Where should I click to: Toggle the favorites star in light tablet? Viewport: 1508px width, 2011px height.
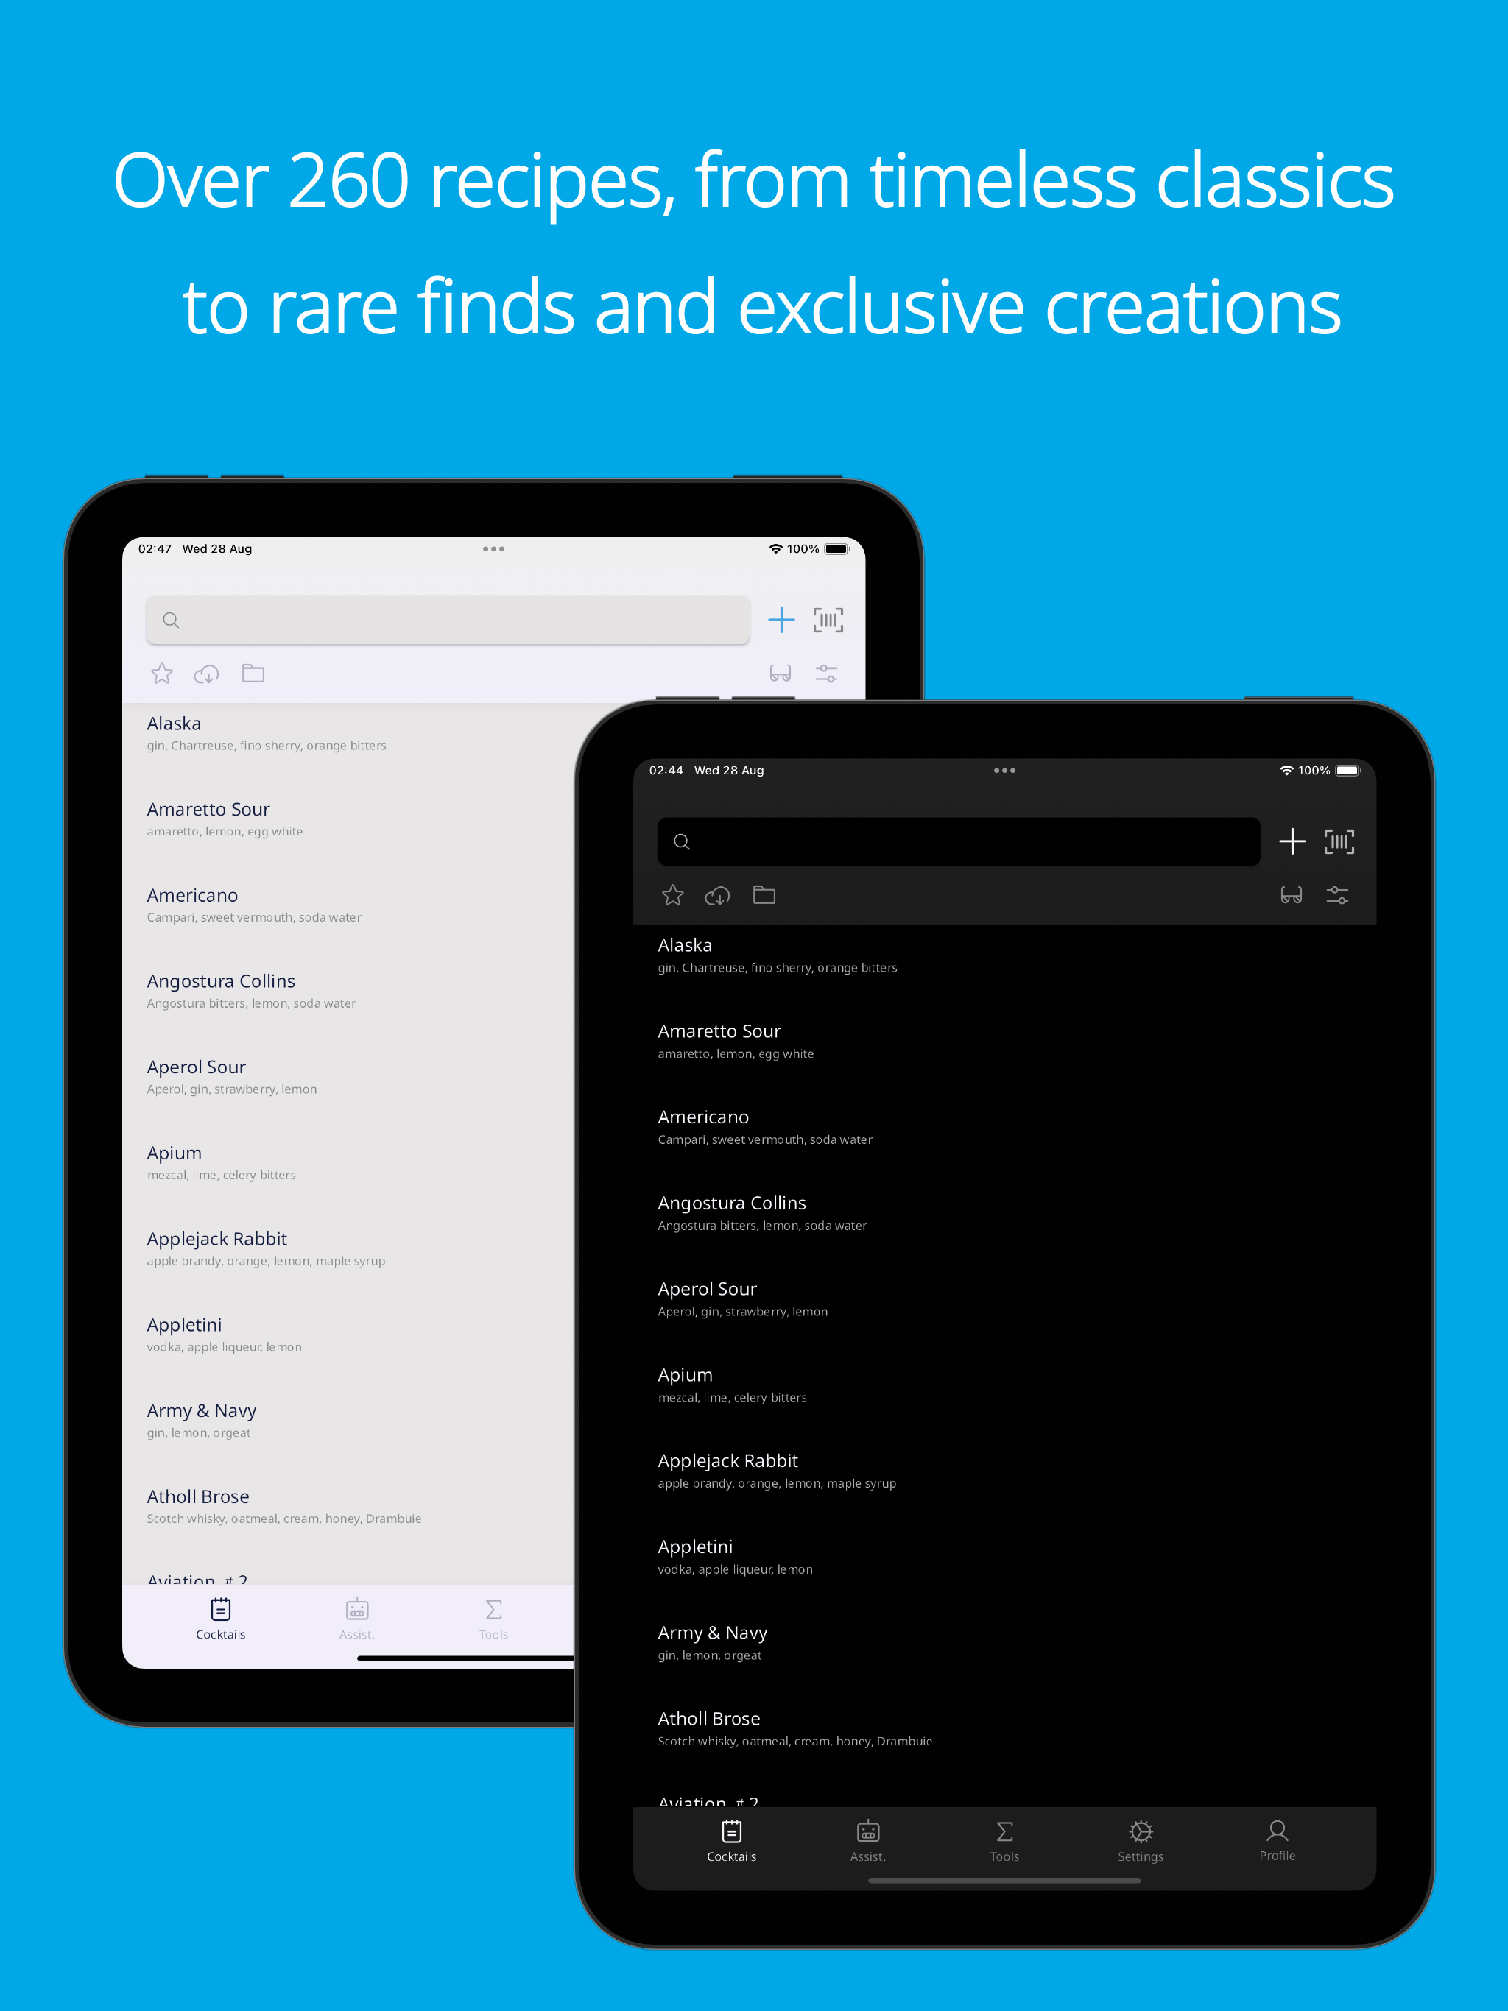click(162, 674)
